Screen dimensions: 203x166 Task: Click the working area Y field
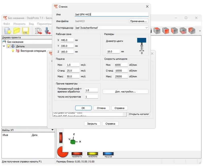pos(67,46)
